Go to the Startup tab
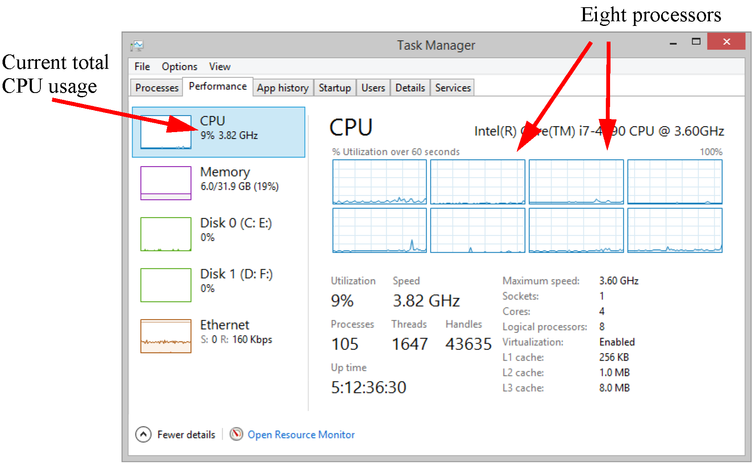 click(x=335, y=88)
